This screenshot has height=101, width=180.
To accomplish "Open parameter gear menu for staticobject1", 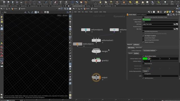I will click(168, 15).
